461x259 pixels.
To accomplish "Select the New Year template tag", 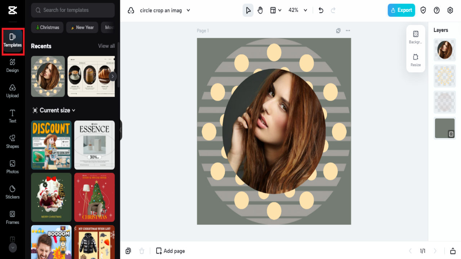I will (x=82, y=27).
